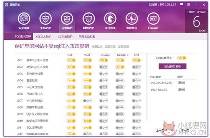Image resolution: width=210 pixels, height=138 pixels.
Task: Switch to the 网马主动拦截 tab
Action: pos(87,36)
